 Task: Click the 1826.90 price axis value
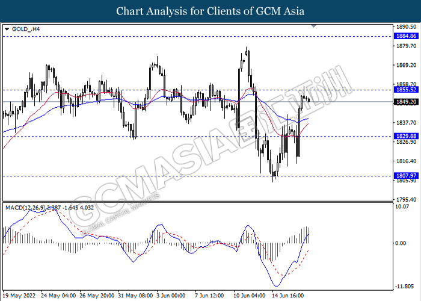pos(407,142)
